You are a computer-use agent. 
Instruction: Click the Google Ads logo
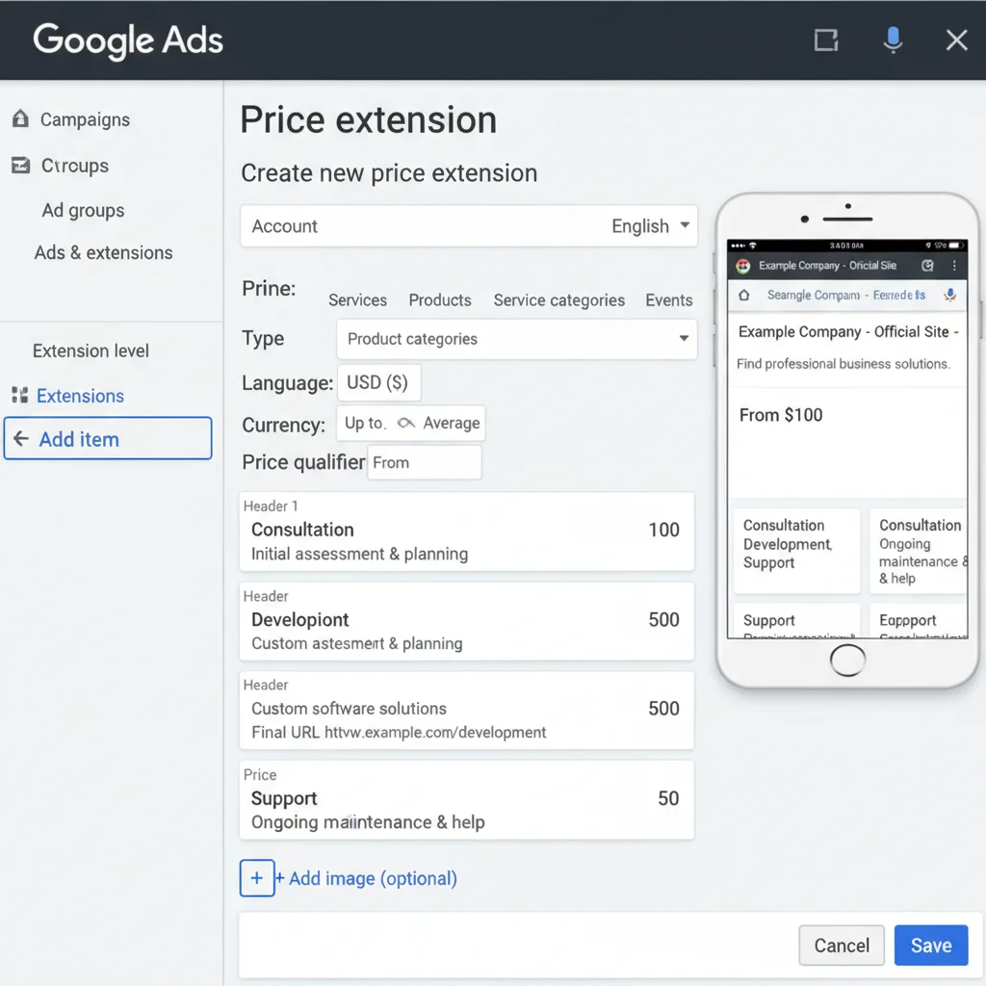pyautogui.click(x=128, y=40)
